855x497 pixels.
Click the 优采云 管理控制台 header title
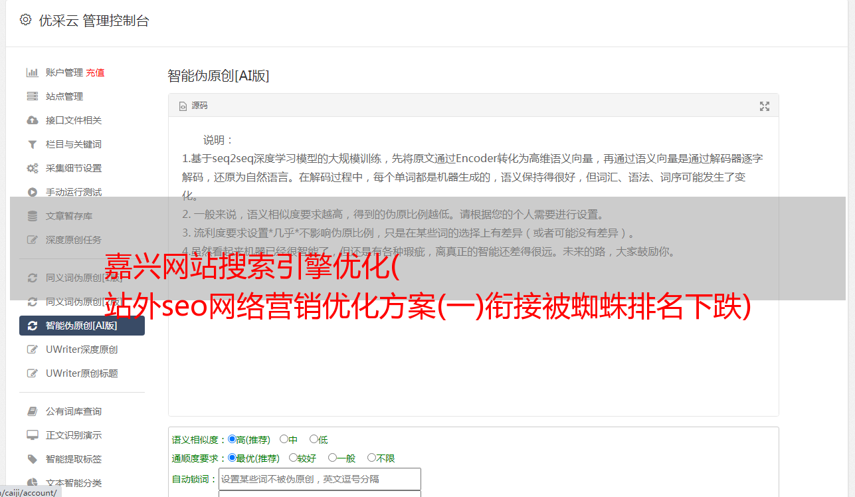point(94,21)
